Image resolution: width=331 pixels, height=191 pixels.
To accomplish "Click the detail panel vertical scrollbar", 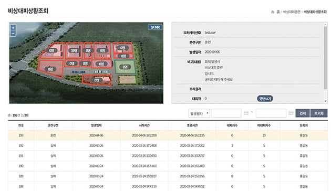I will click(325, 58).
